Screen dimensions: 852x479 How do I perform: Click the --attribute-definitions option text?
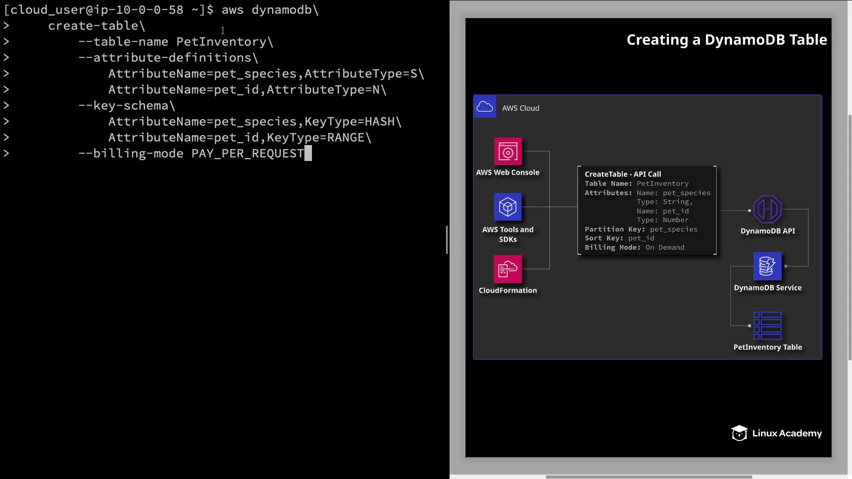[x=165, y=58]
